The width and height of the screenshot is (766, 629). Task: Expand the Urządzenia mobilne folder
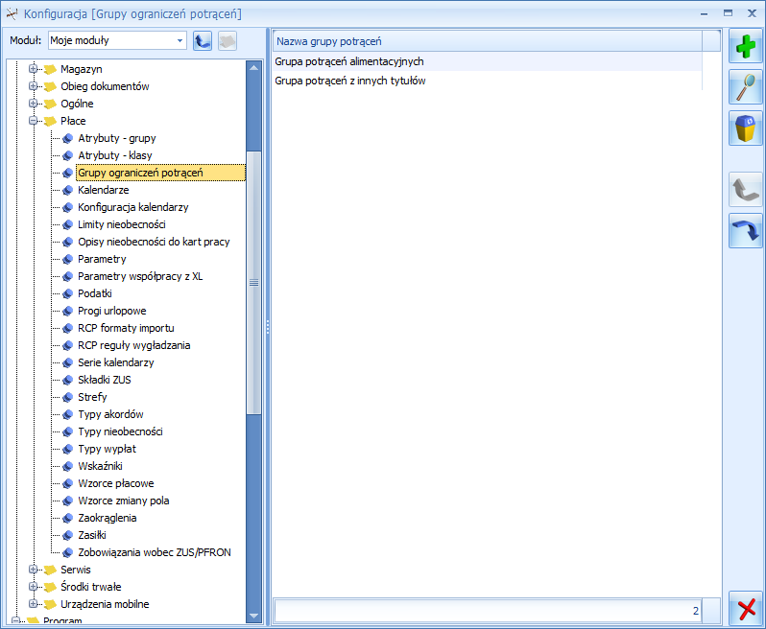click(x=33, y=604)
